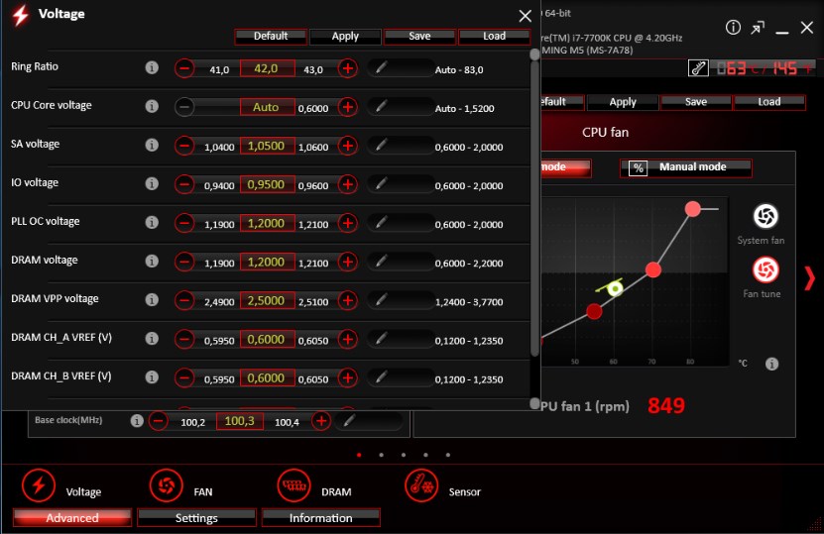
Task: Go to the first page dot indicator
Action: (359, 455)
